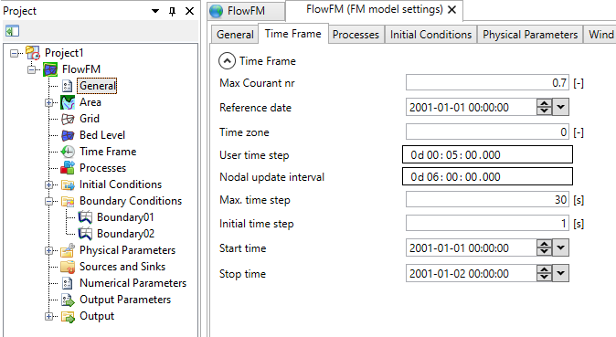The image size is (616, 337).
Task: Open the Stop time calendar dropdown
Action: click(x=560, y=273)
